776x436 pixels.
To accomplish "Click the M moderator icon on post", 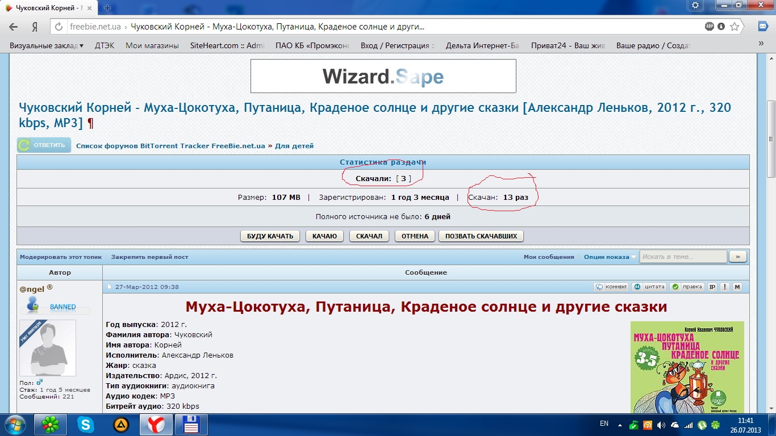I will (x=737, y=287).
